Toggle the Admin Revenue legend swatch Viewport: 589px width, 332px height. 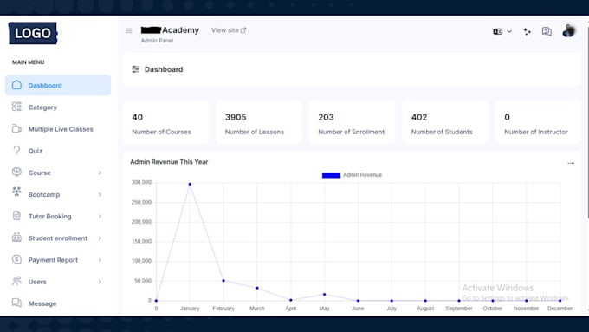point(331,175)
